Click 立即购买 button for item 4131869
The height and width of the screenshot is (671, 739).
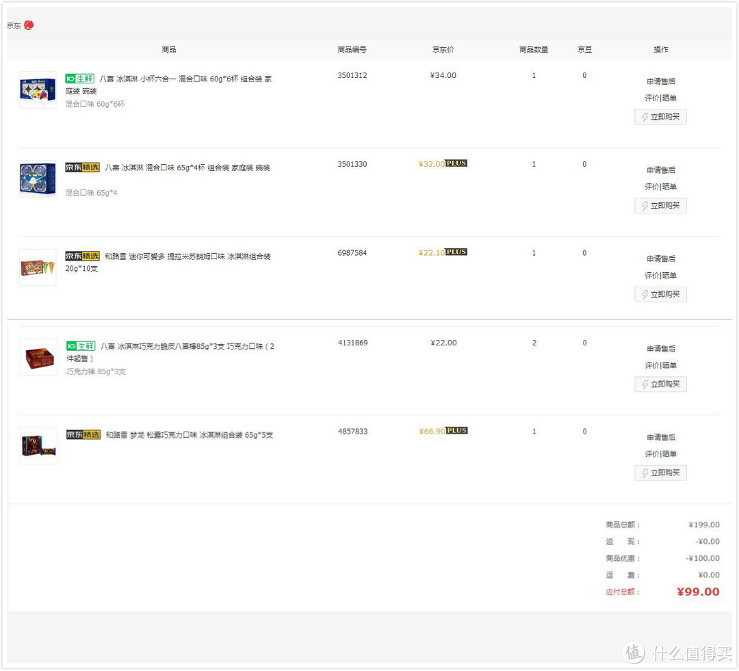[661, 384]
